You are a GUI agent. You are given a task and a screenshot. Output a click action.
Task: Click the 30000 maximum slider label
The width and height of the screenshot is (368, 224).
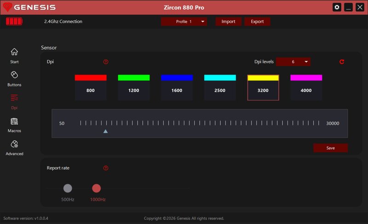pos(333,123)
